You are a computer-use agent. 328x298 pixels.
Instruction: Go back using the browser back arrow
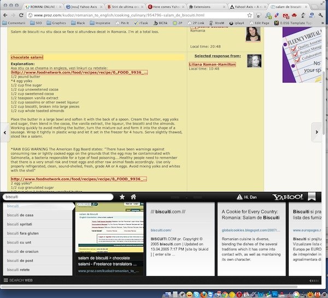click(x=5, y=15)
